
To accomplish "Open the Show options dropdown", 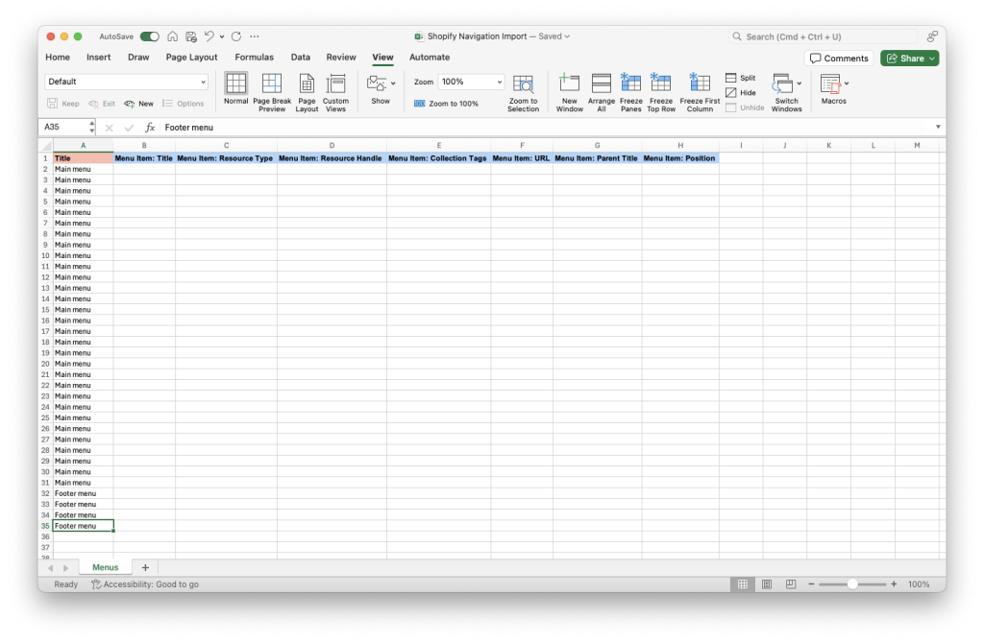I will click(381, 90).
